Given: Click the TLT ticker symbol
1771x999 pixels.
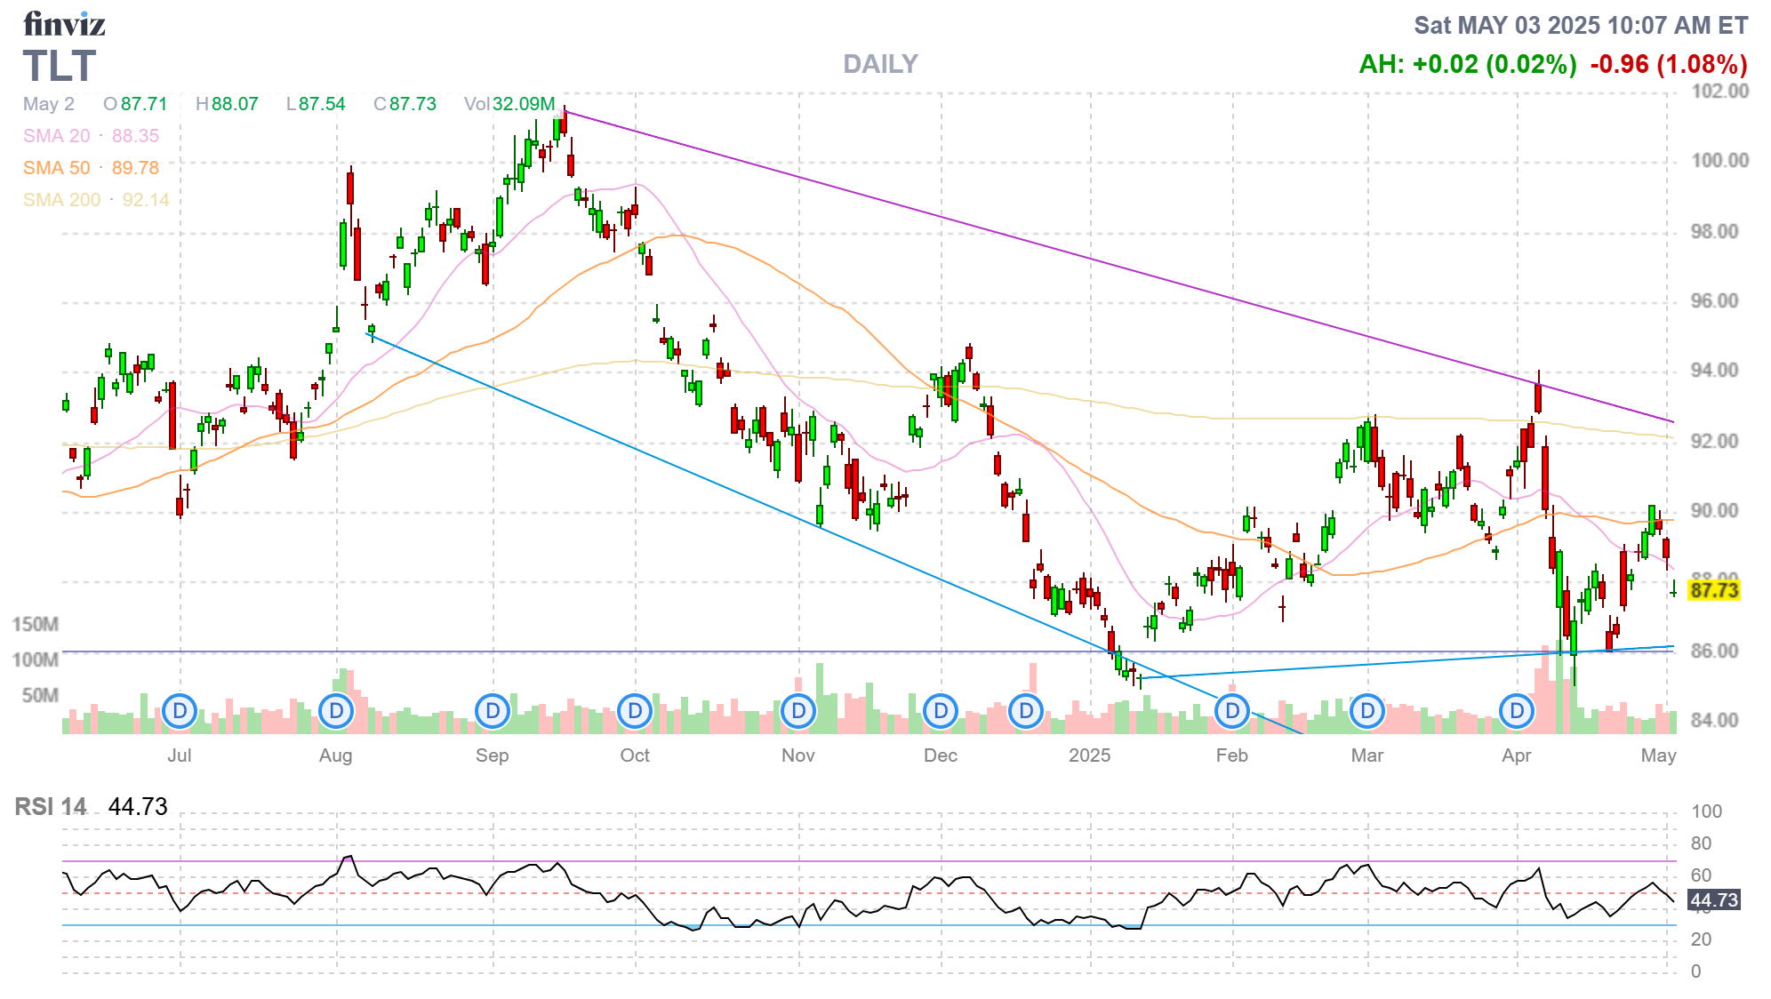Looking at the screenshot, I should [x=60, y=67].
